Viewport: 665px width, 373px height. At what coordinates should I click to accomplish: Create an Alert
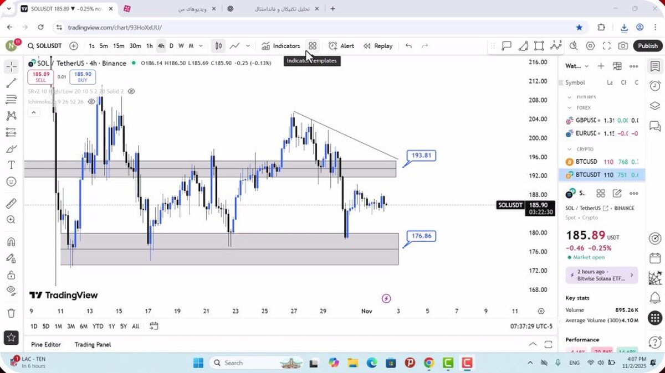coord(341,46)
